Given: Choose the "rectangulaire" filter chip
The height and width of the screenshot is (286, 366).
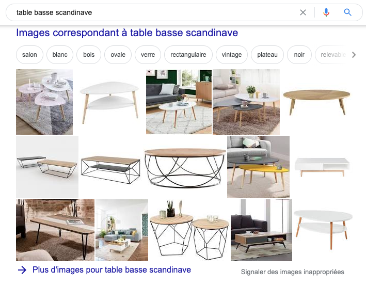Looking at the screenshot, I should coord(188,55).
